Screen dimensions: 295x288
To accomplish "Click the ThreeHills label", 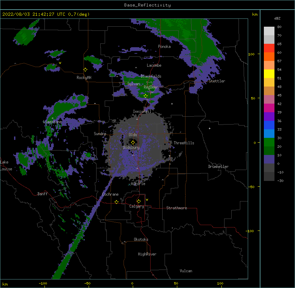I will tap(184, 143).
